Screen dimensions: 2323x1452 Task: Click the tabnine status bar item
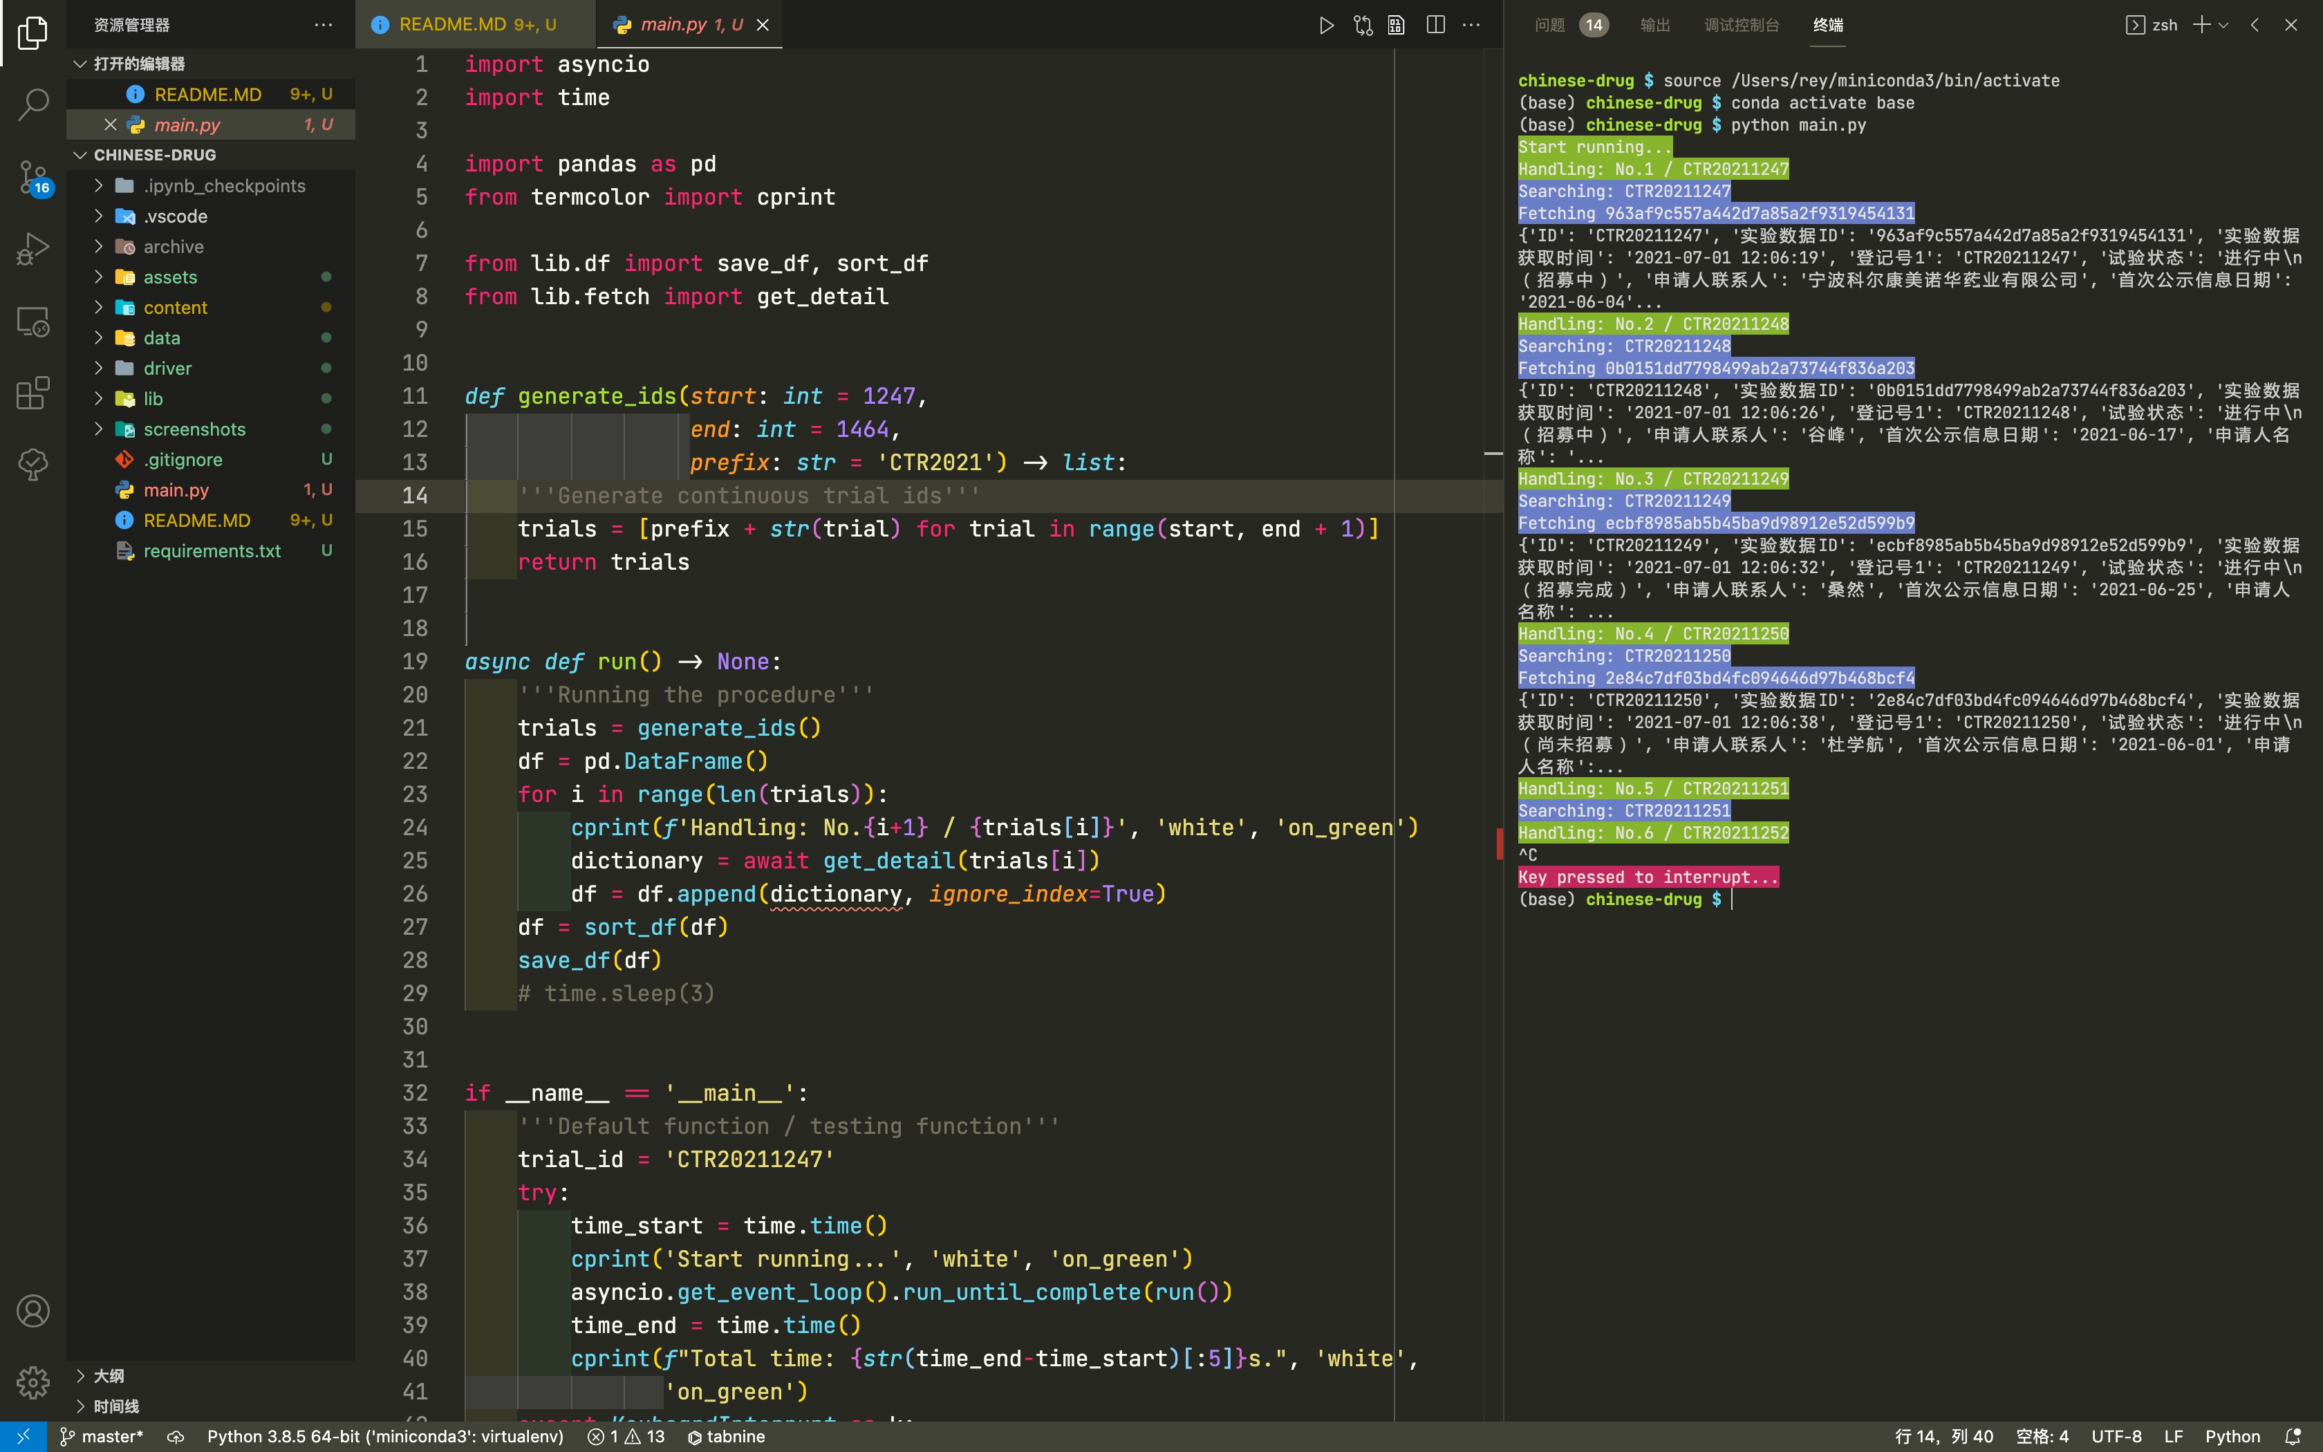click(x=727, y=1437)
